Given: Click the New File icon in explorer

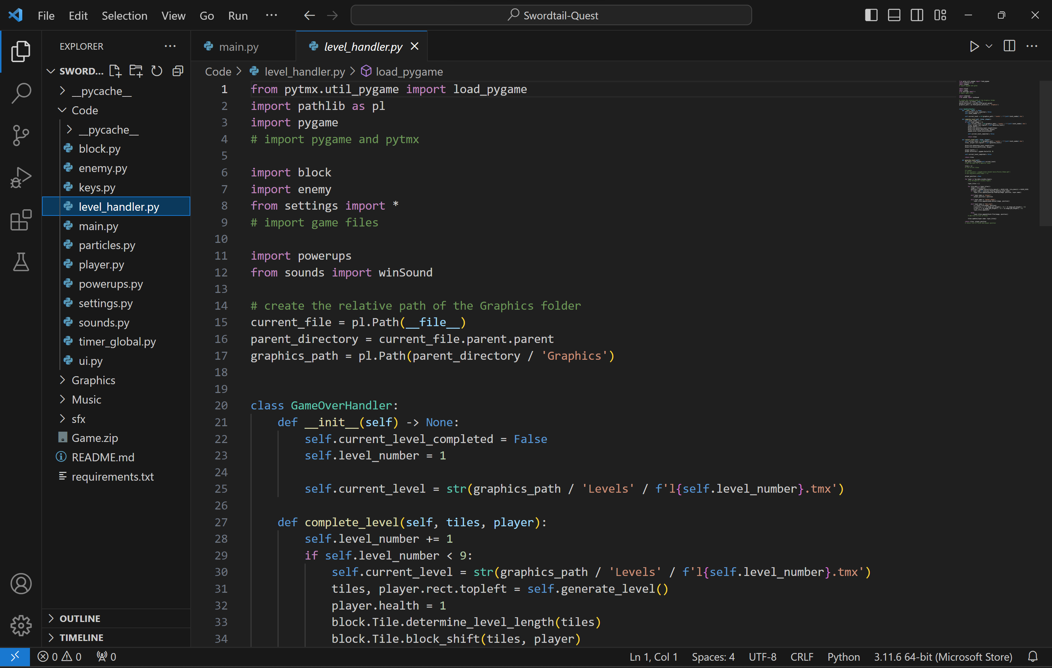Looking at the screenshot, I should 115,71.
